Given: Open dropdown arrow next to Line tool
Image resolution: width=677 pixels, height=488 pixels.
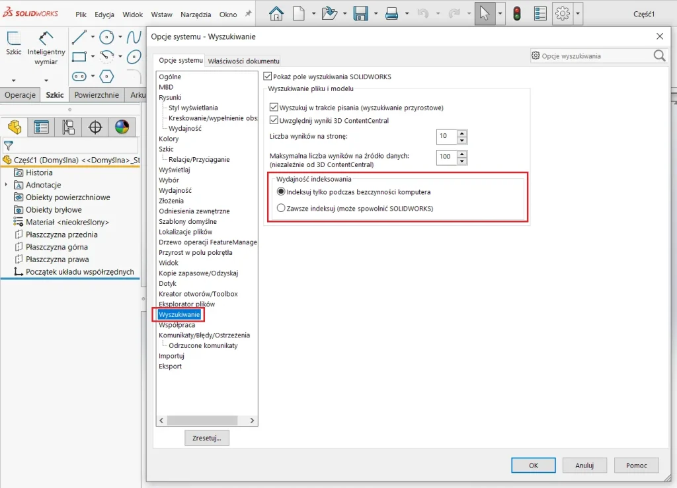Looking at the screenshot, I should point(93,37).
